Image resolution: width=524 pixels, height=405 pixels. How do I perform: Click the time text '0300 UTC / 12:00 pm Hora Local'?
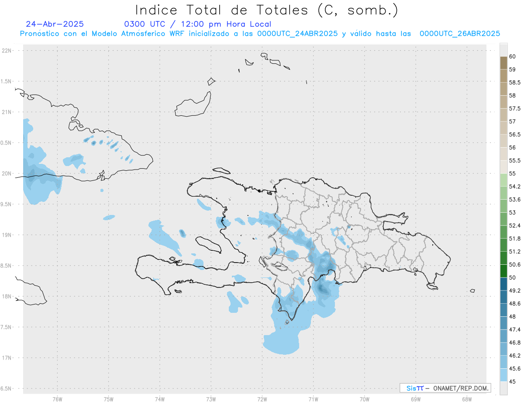(x=198, y=24)
